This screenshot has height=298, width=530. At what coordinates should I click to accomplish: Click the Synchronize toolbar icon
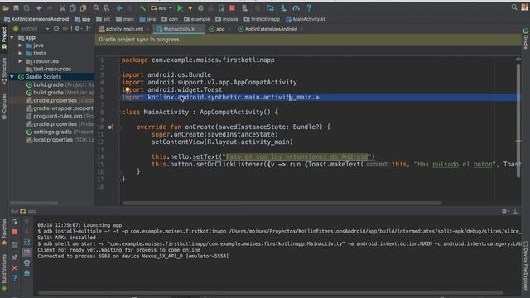26,7
